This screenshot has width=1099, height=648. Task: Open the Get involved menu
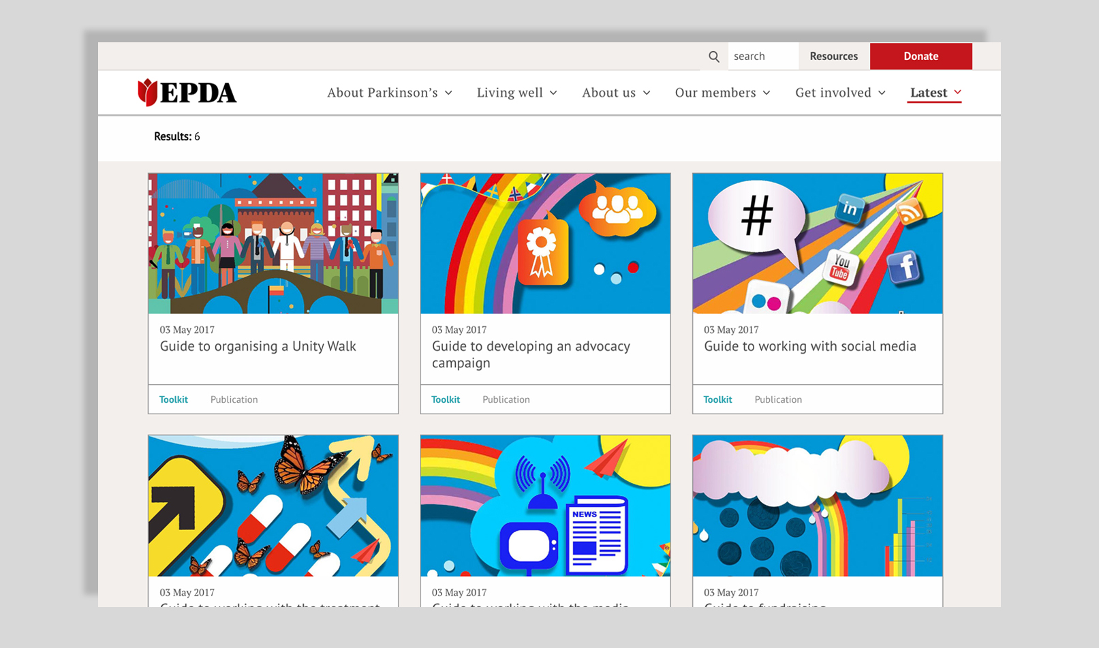[x=841, y=93]
